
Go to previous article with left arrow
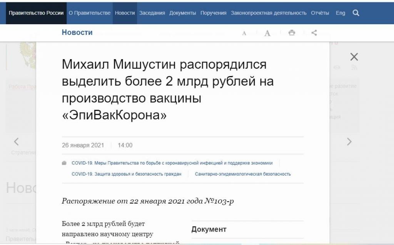point(16,142)
